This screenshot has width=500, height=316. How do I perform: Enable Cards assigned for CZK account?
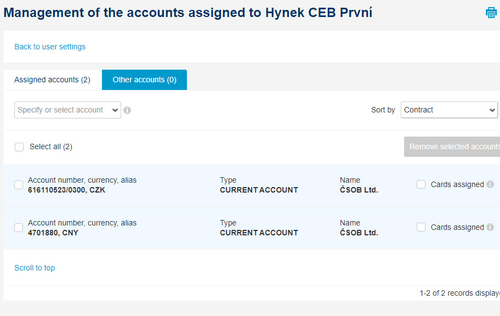(421, 184)
